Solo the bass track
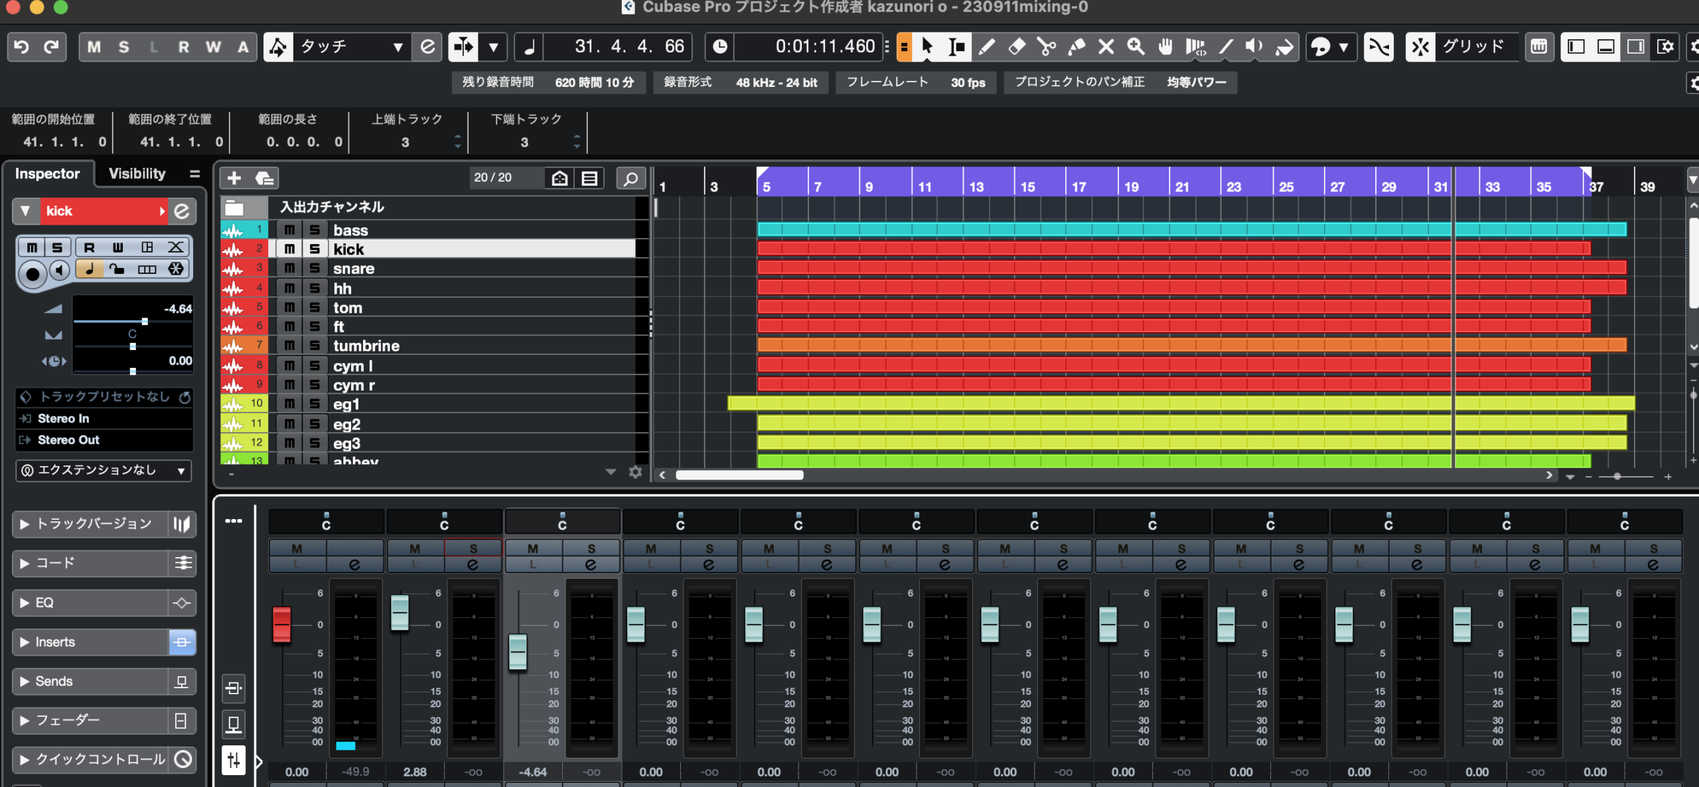1699x787 pixels. tap(315, 230)
